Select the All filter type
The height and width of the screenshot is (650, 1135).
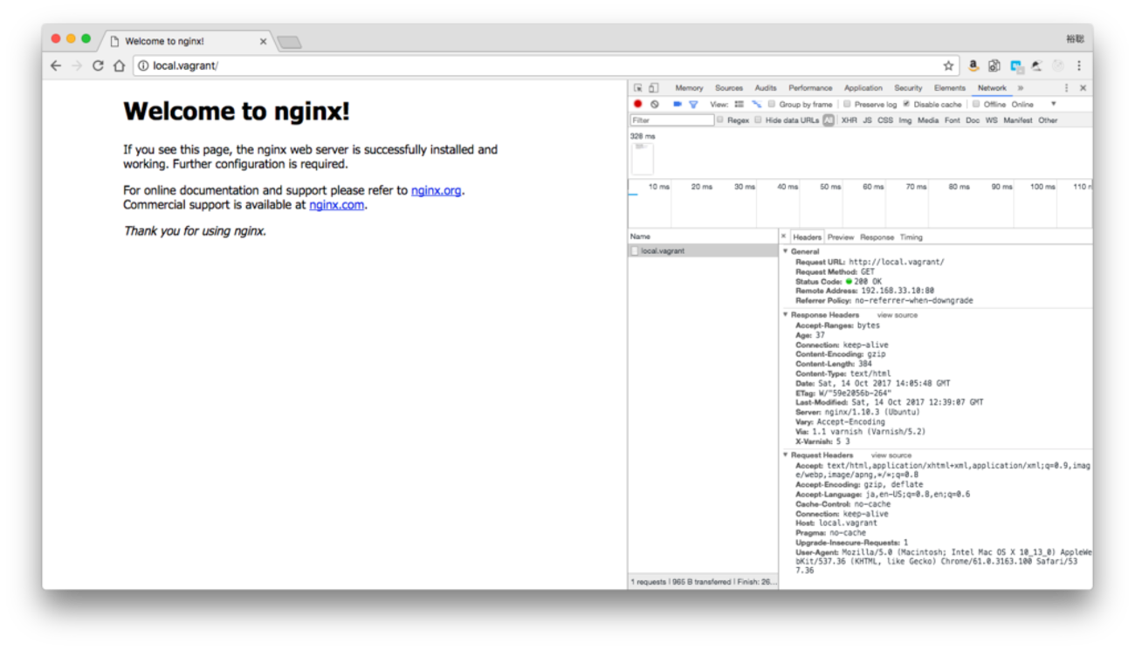point(829,120)
